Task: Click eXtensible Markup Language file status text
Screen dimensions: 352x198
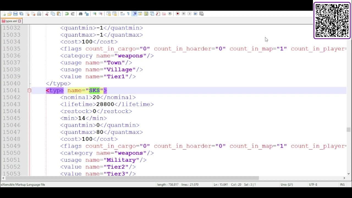Action: pyautogui.click(x=23, y=185)
